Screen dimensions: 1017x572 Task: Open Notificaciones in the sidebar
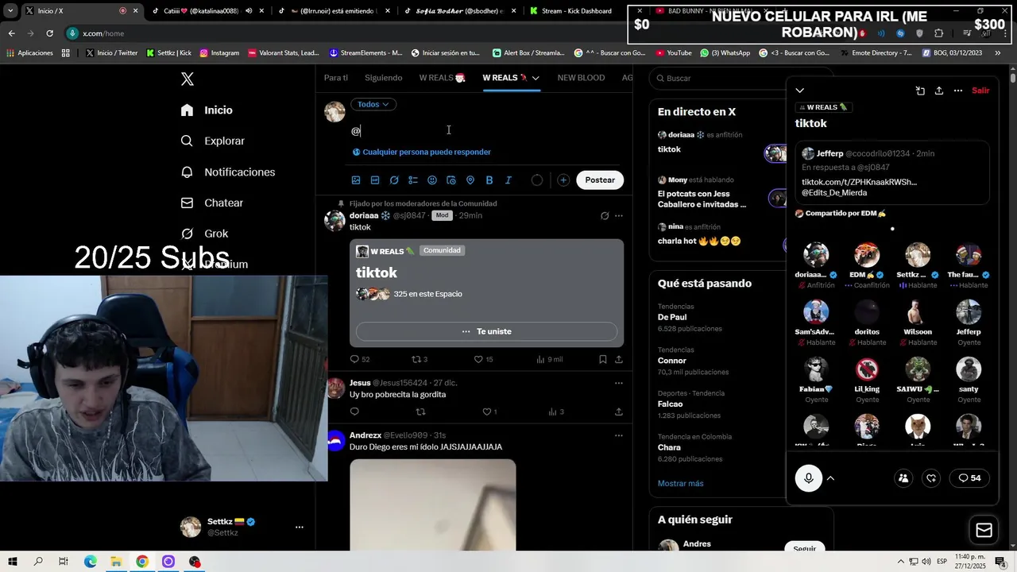[x=227, y=172]
